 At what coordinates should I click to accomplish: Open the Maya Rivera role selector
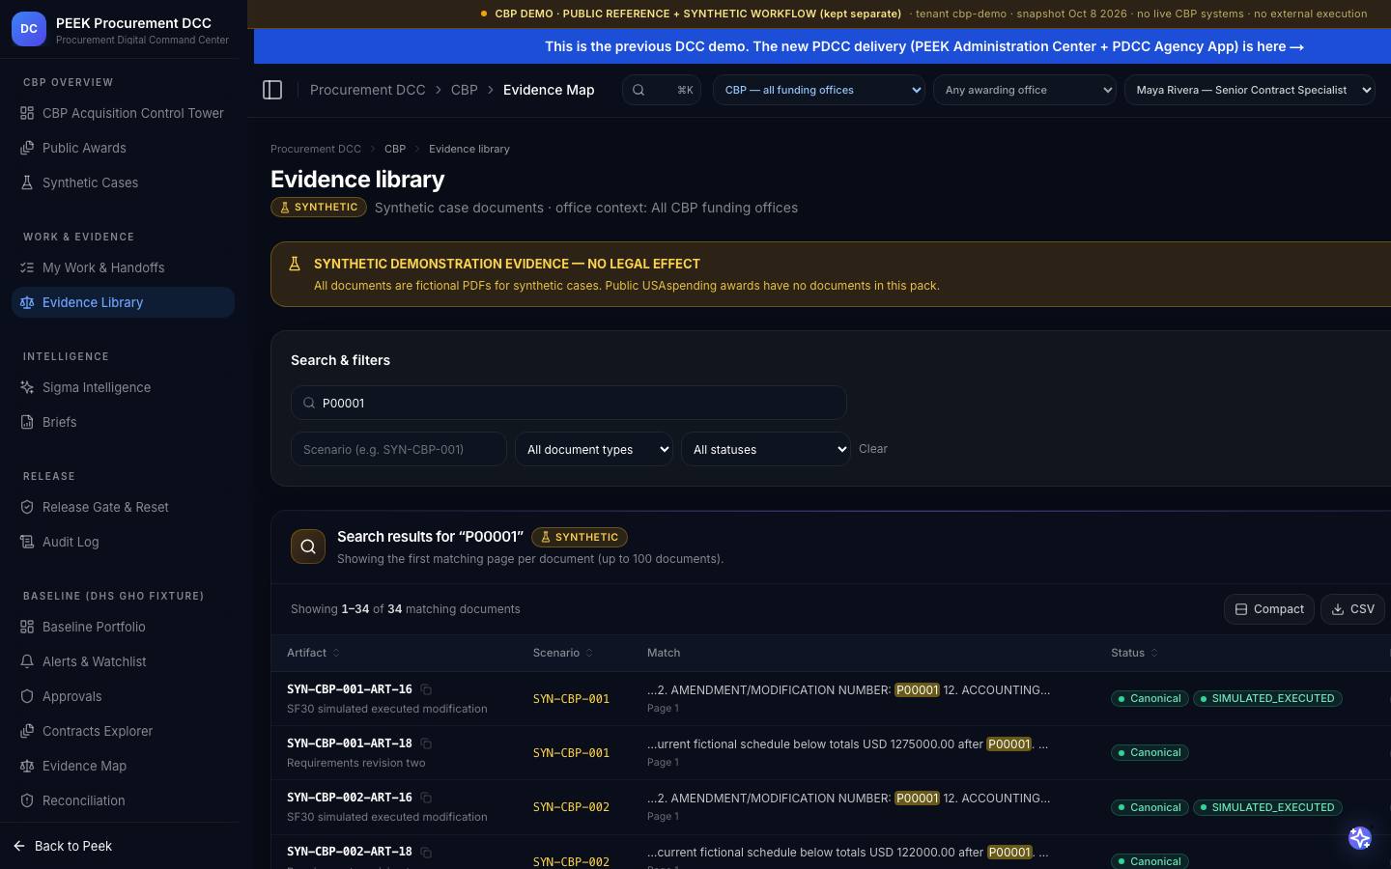click(x=1250, y=90)
